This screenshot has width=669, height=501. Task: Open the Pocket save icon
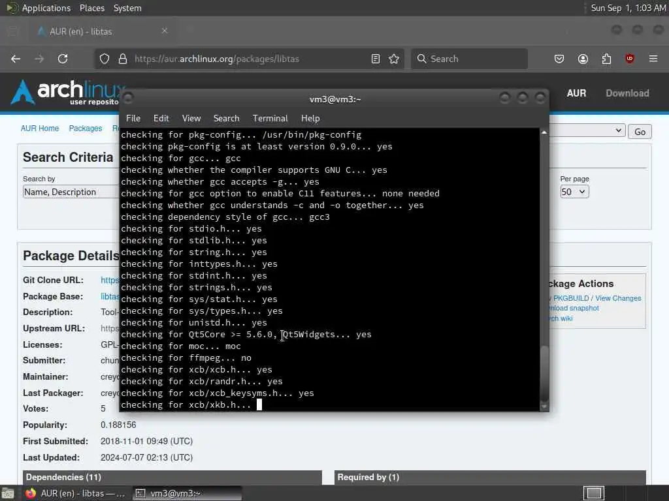coord(559,59)
